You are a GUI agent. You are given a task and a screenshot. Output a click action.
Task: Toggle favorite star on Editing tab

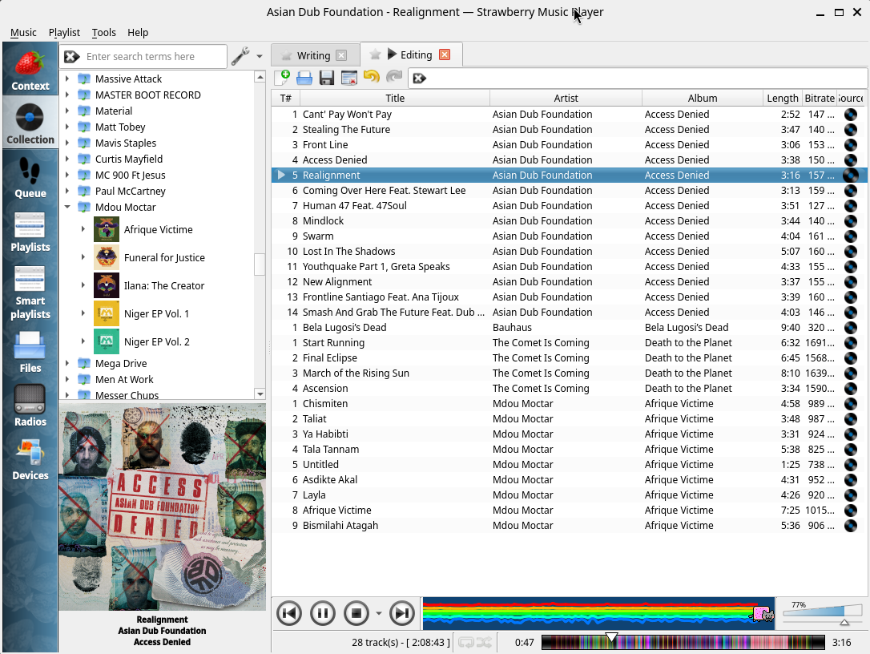pos(375,54)
